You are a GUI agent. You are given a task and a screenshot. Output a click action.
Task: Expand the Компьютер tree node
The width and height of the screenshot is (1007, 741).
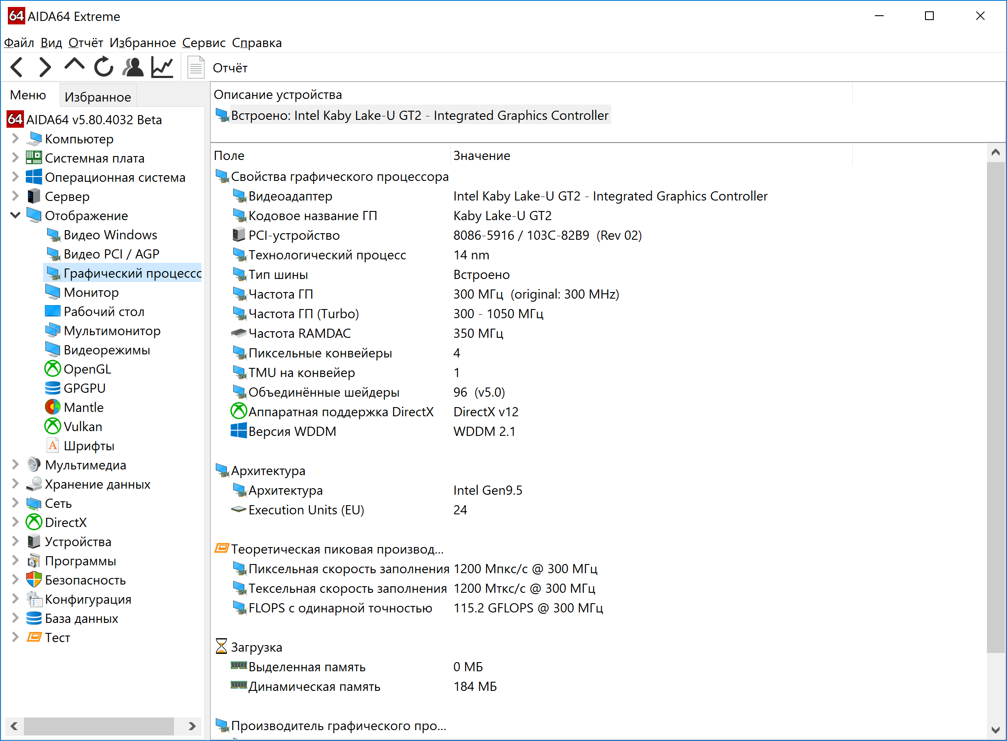(15, 138)
